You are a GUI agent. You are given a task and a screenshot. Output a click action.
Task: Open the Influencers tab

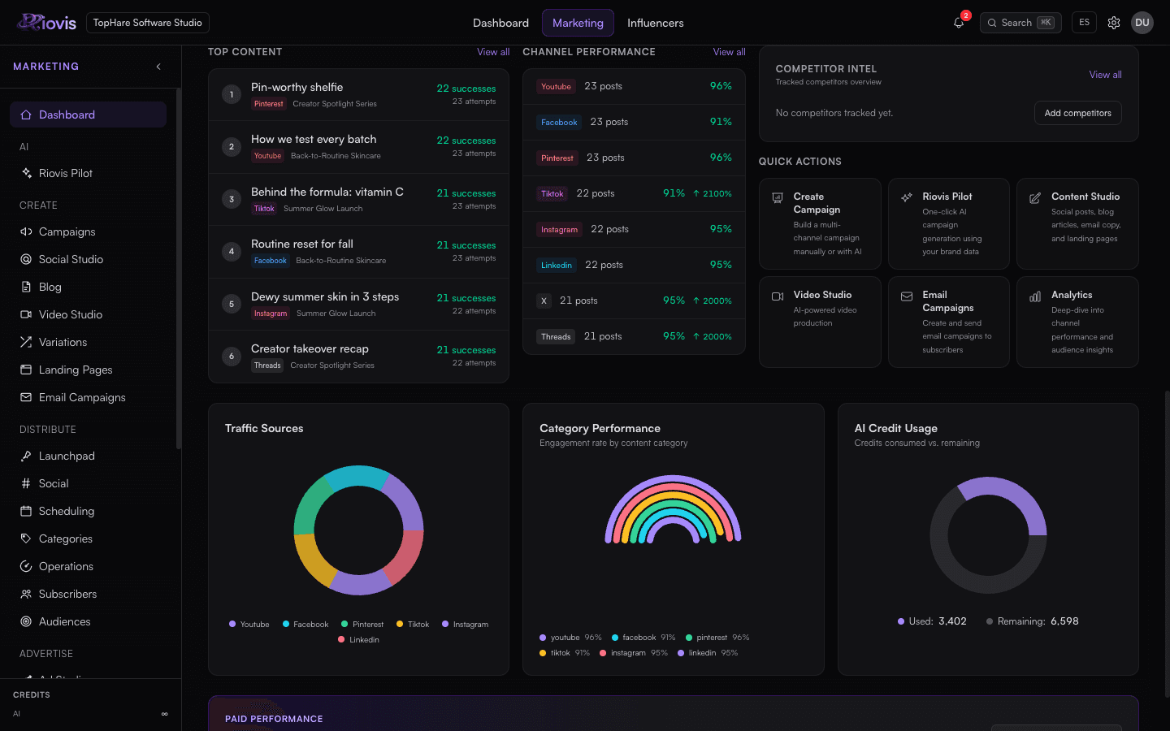click(x=656, y=23)
